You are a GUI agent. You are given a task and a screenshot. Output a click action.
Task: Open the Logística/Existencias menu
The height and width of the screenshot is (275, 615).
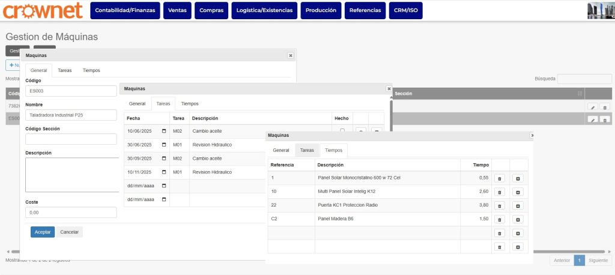[x=264, y=11]
